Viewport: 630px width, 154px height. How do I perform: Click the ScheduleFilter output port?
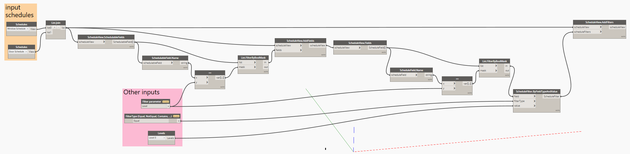[551, 96]
